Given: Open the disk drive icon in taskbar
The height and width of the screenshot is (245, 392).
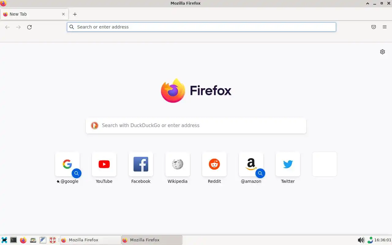Looking at the screenshot, I should [x=33, y=240].
